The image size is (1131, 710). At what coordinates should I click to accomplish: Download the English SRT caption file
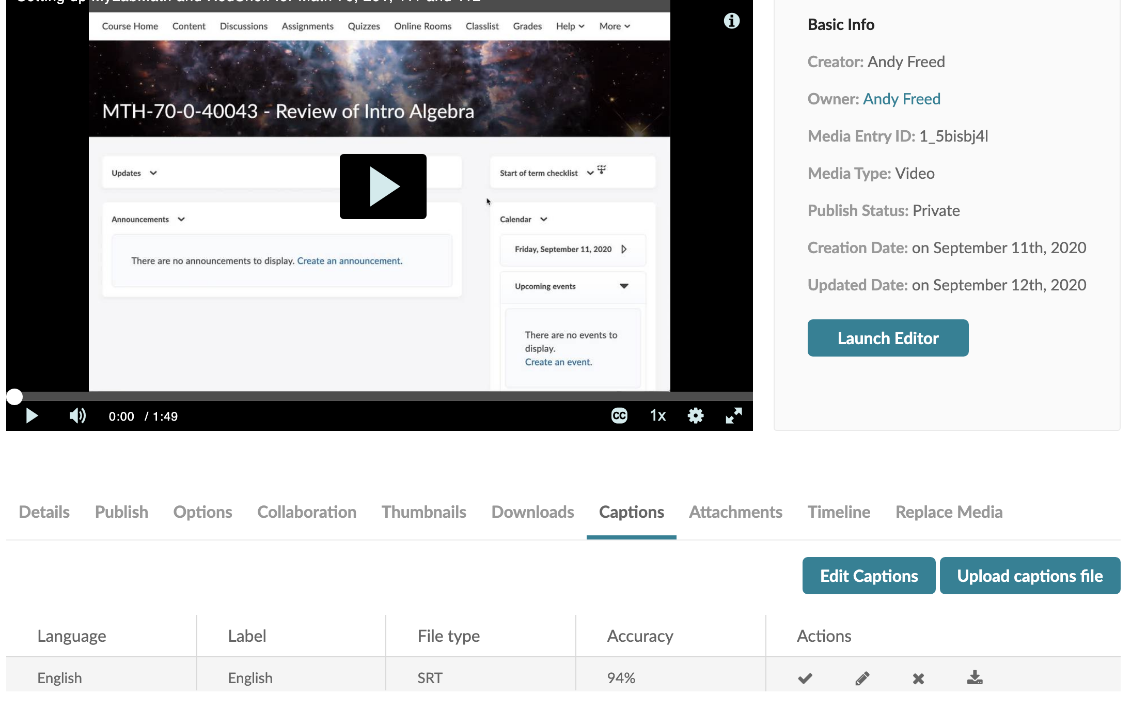click(x=975, y=678)
